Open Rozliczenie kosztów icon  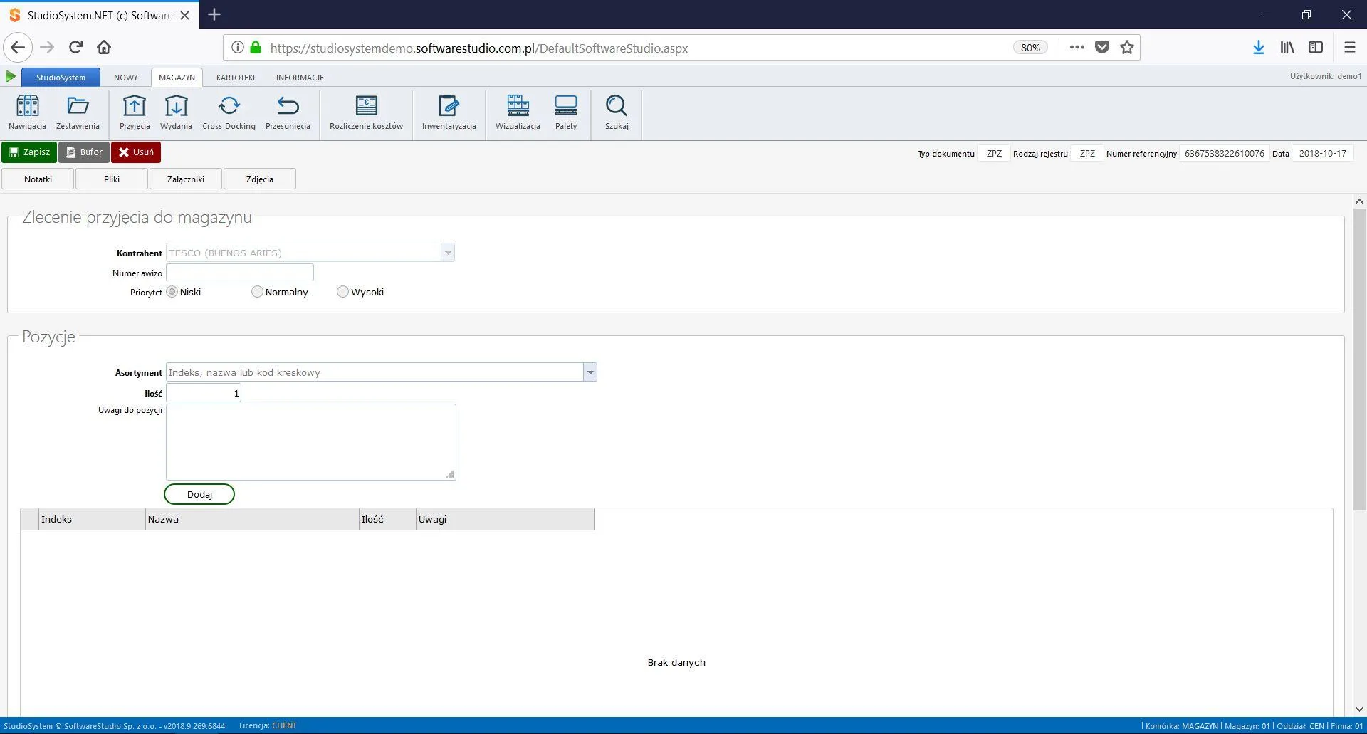pyautogui.click(x=366, y=112)
